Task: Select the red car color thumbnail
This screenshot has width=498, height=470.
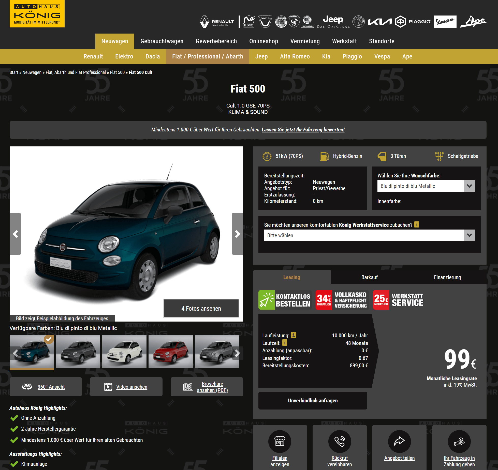Action: click(171, 352)
